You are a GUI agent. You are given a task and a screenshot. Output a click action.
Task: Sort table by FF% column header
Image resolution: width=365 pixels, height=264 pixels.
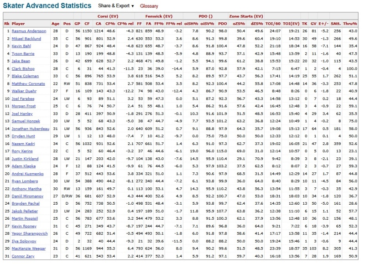159,24
